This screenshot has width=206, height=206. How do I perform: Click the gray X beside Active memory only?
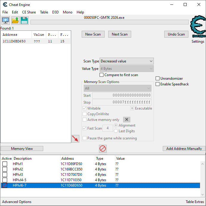coord(127,119)
